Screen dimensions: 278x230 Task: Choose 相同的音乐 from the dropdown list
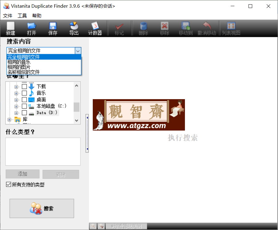[44, 62]
